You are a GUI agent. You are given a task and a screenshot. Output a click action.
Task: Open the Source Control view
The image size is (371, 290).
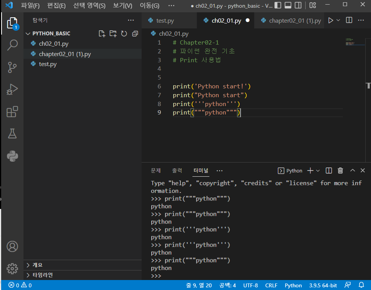point(12,67)
